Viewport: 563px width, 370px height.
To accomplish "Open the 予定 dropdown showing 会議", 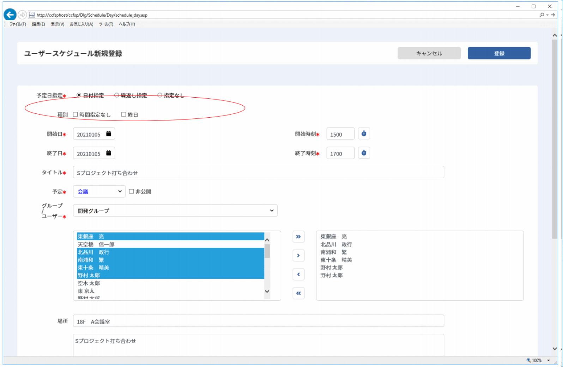I will pos(99,191).
